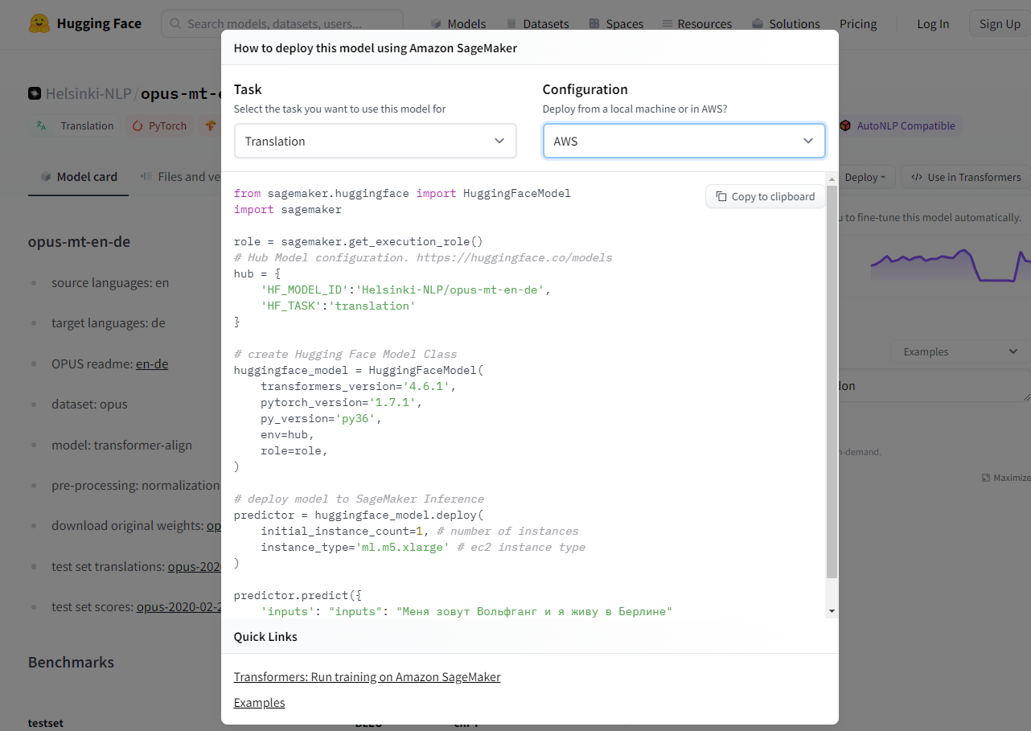1031x731 pixels.
Task: Click the Log In link
Action: point(933,24)
